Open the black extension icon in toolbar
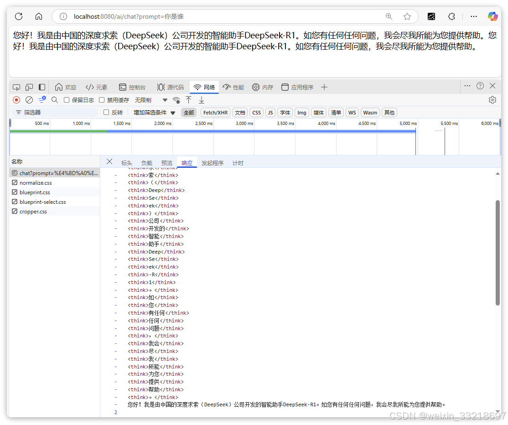 [x=431, y=16]
